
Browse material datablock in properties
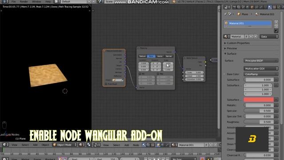click(x=227, y=36)
